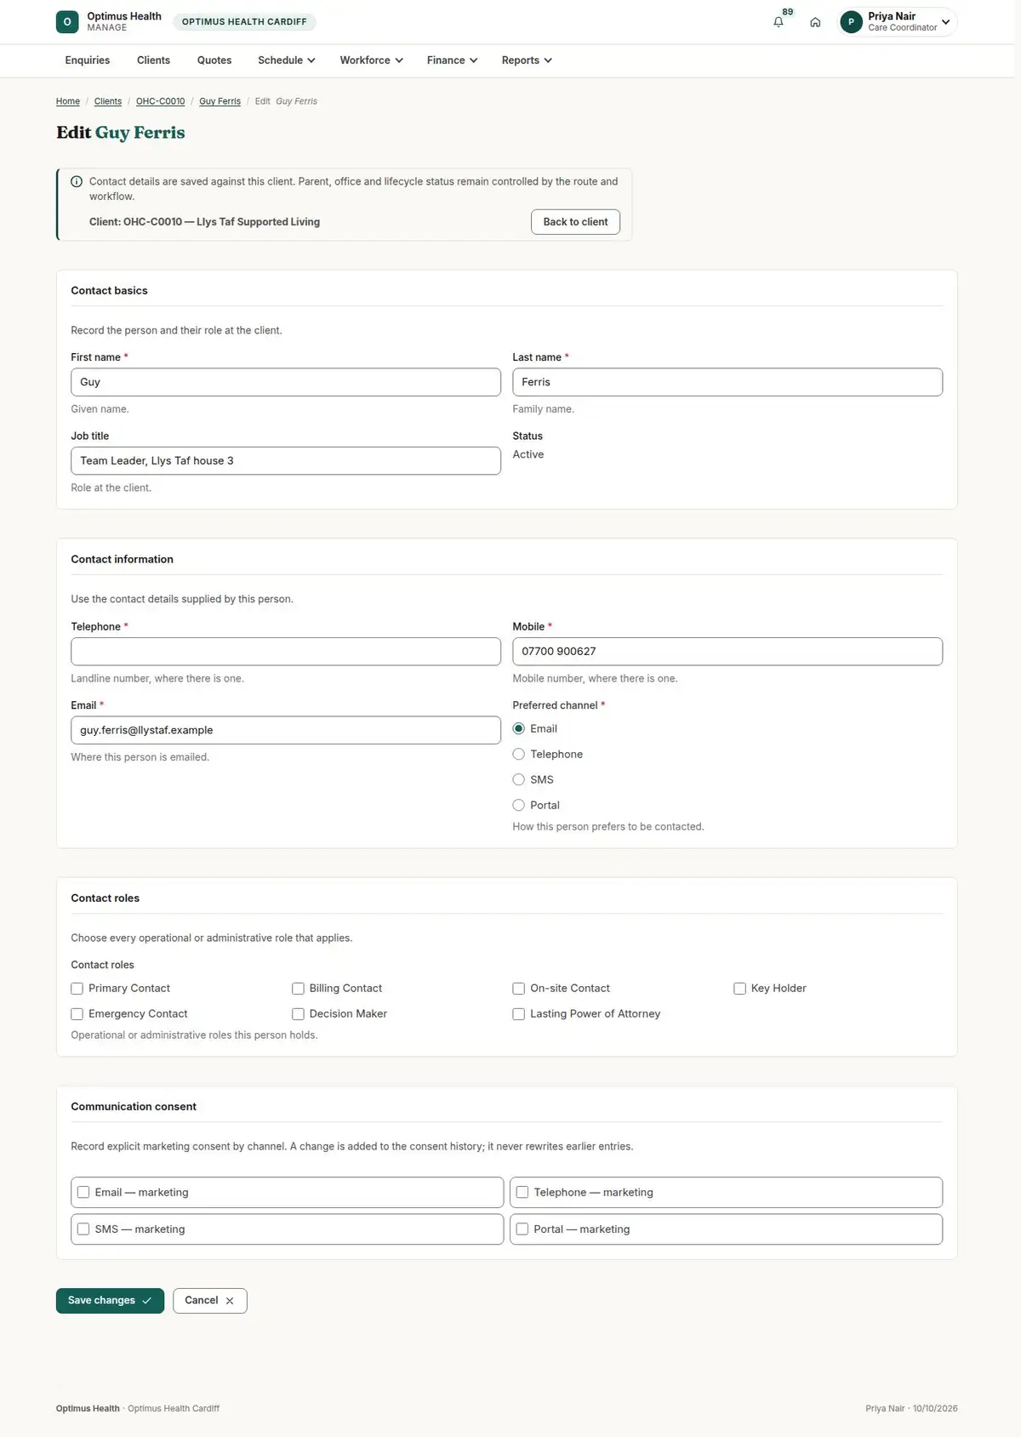Click the info icon in the notice banner
Image resolution: width=1021 pixels, height=1437 pixels.
(77, 181)
